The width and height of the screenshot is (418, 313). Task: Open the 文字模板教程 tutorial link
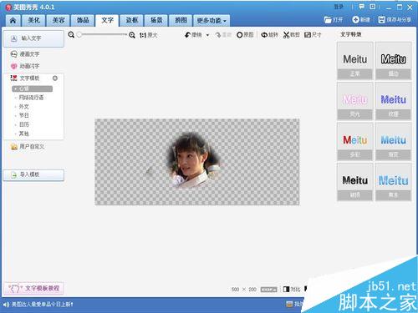click(x=34, y=288)
